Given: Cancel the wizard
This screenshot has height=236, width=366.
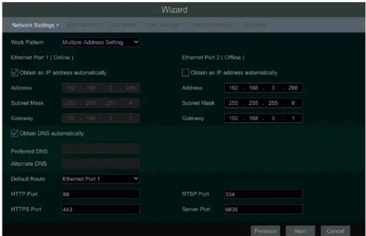Looking at the screenshot, I should 335,231.
